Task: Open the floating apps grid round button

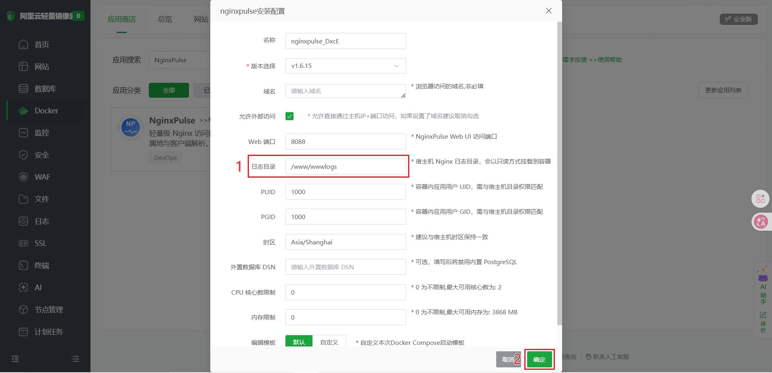Action: 760,199
